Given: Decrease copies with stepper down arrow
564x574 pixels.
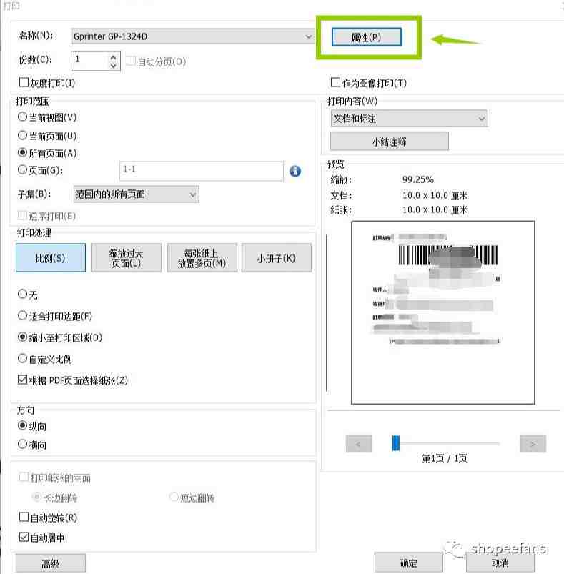Looking at the screenshot, I should coord(113,66).
